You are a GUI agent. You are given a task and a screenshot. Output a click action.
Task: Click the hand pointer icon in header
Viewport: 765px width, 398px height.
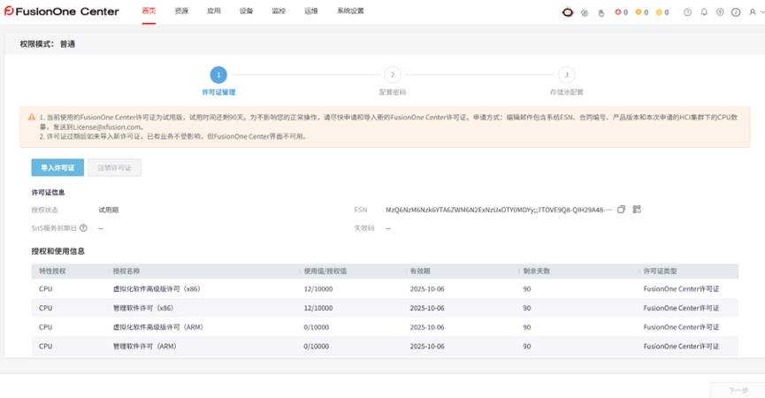[x=601, y=13]
